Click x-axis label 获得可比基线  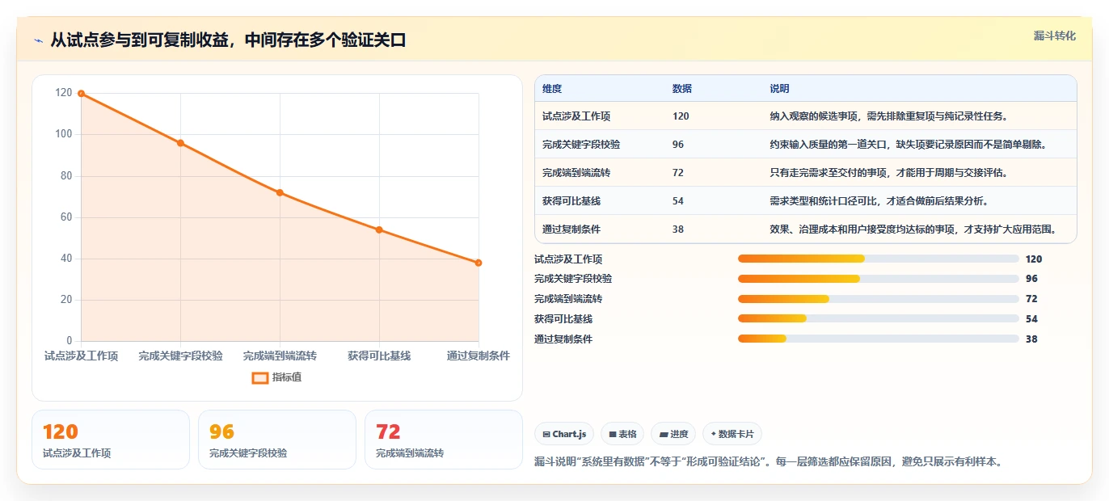point(379,356)
